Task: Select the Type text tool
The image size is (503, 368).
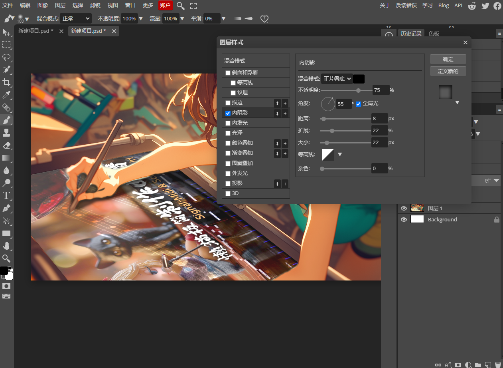Action: pos(6,195)
